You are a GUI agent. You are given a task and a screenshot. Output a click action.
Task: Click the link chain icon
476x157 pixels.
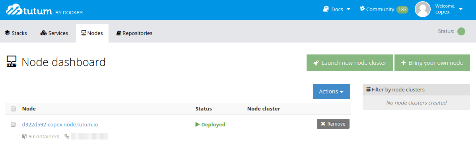[67, 137]
